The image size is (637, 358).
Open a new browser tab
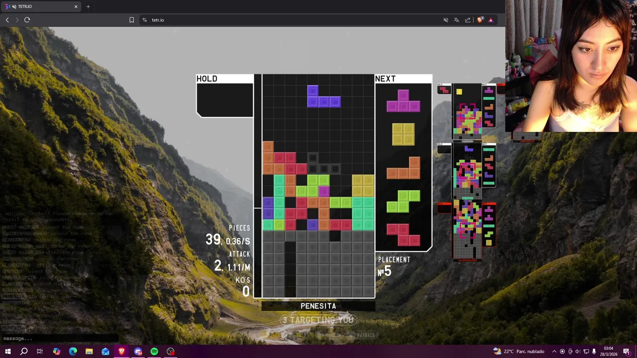tap(88, 6)
